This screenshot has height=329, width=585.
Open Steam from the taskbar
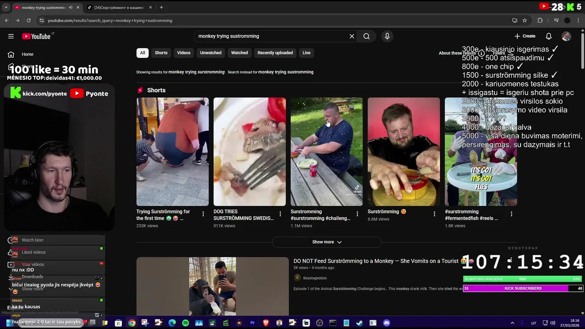click(x=360, y=323)
